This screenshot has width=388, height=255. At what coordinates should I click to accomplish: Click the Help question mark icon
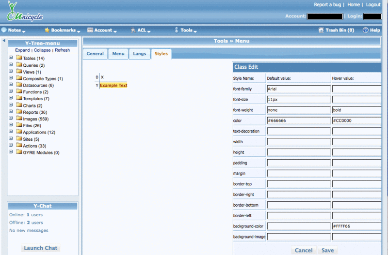pos(366,30)
